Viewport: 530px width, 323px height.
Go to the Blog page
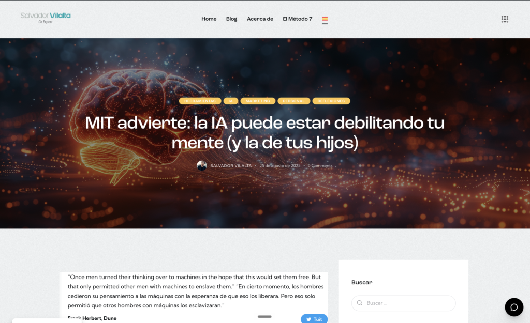(x=231, y=19)
